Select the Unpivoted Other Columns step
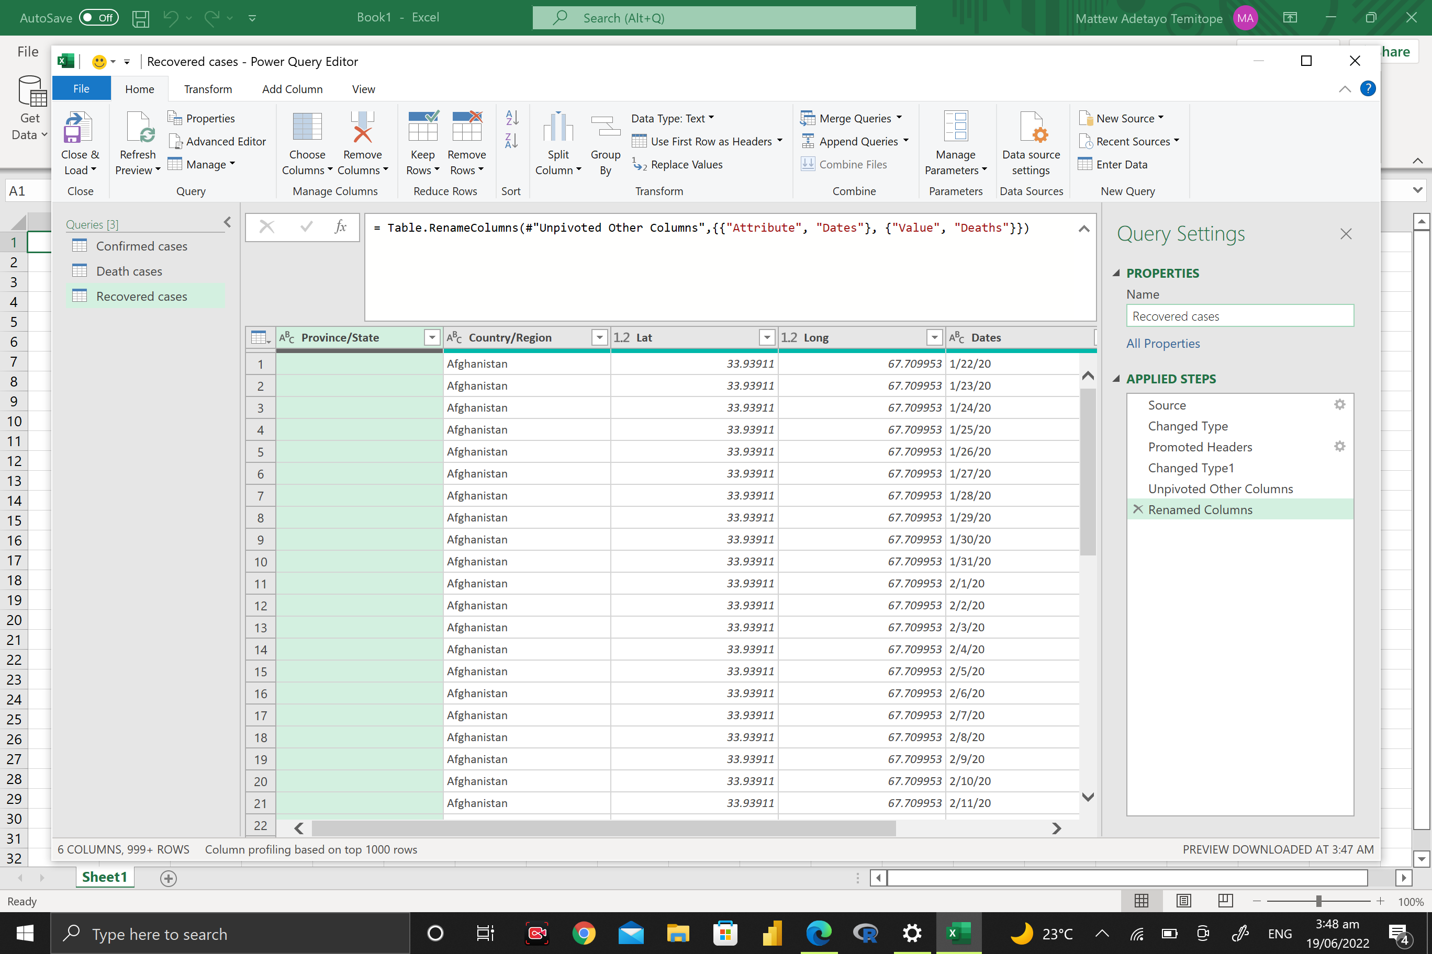Viewport: 1432px width, 954px height. [1220, 489]
